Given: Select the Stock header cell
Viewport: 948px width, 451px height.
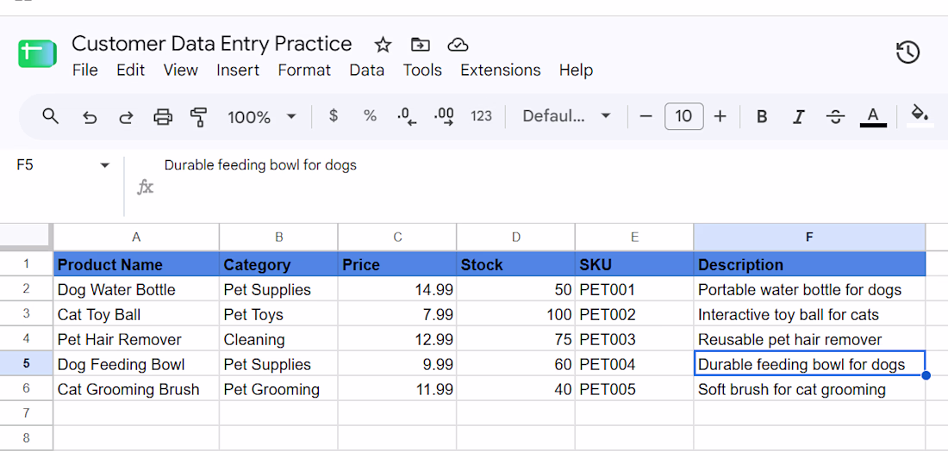Looking at the screenshot, I should 515,264.
